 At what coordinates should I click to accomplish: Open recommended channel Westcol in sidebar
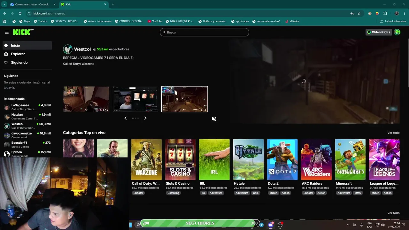27,126
